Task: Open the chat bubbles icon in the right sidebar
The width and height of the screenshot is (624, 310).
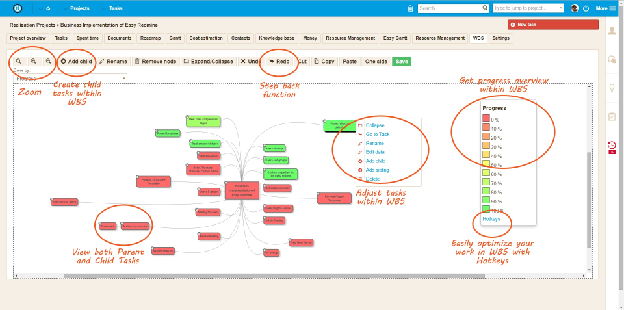Action: (612, 60)
